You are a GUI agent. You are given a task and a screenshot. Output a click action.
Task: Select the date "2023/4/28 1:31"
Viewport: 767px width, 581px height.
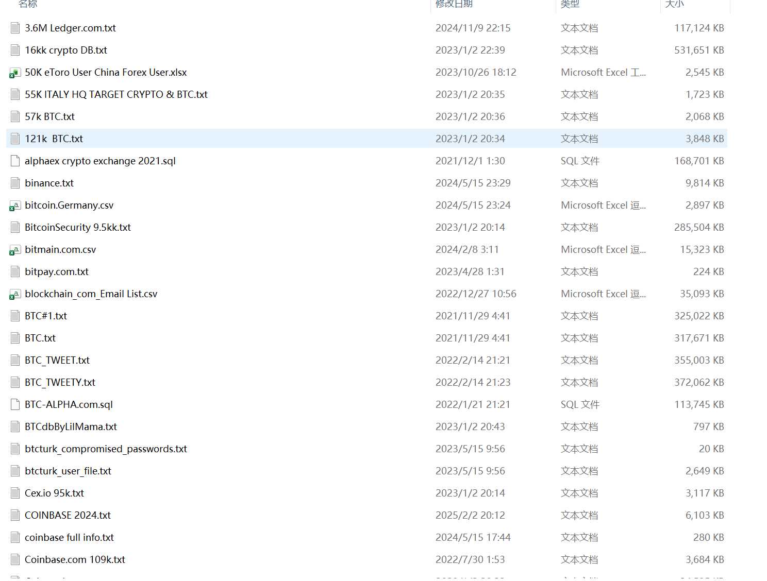coord(470,271)
